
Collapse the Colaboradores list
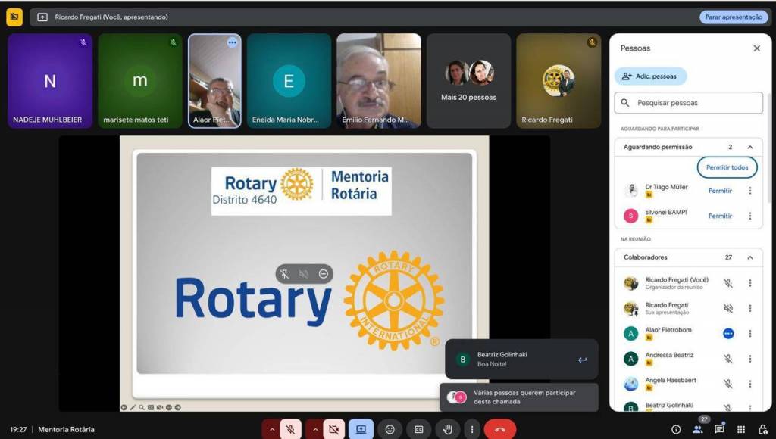(749, 257)
